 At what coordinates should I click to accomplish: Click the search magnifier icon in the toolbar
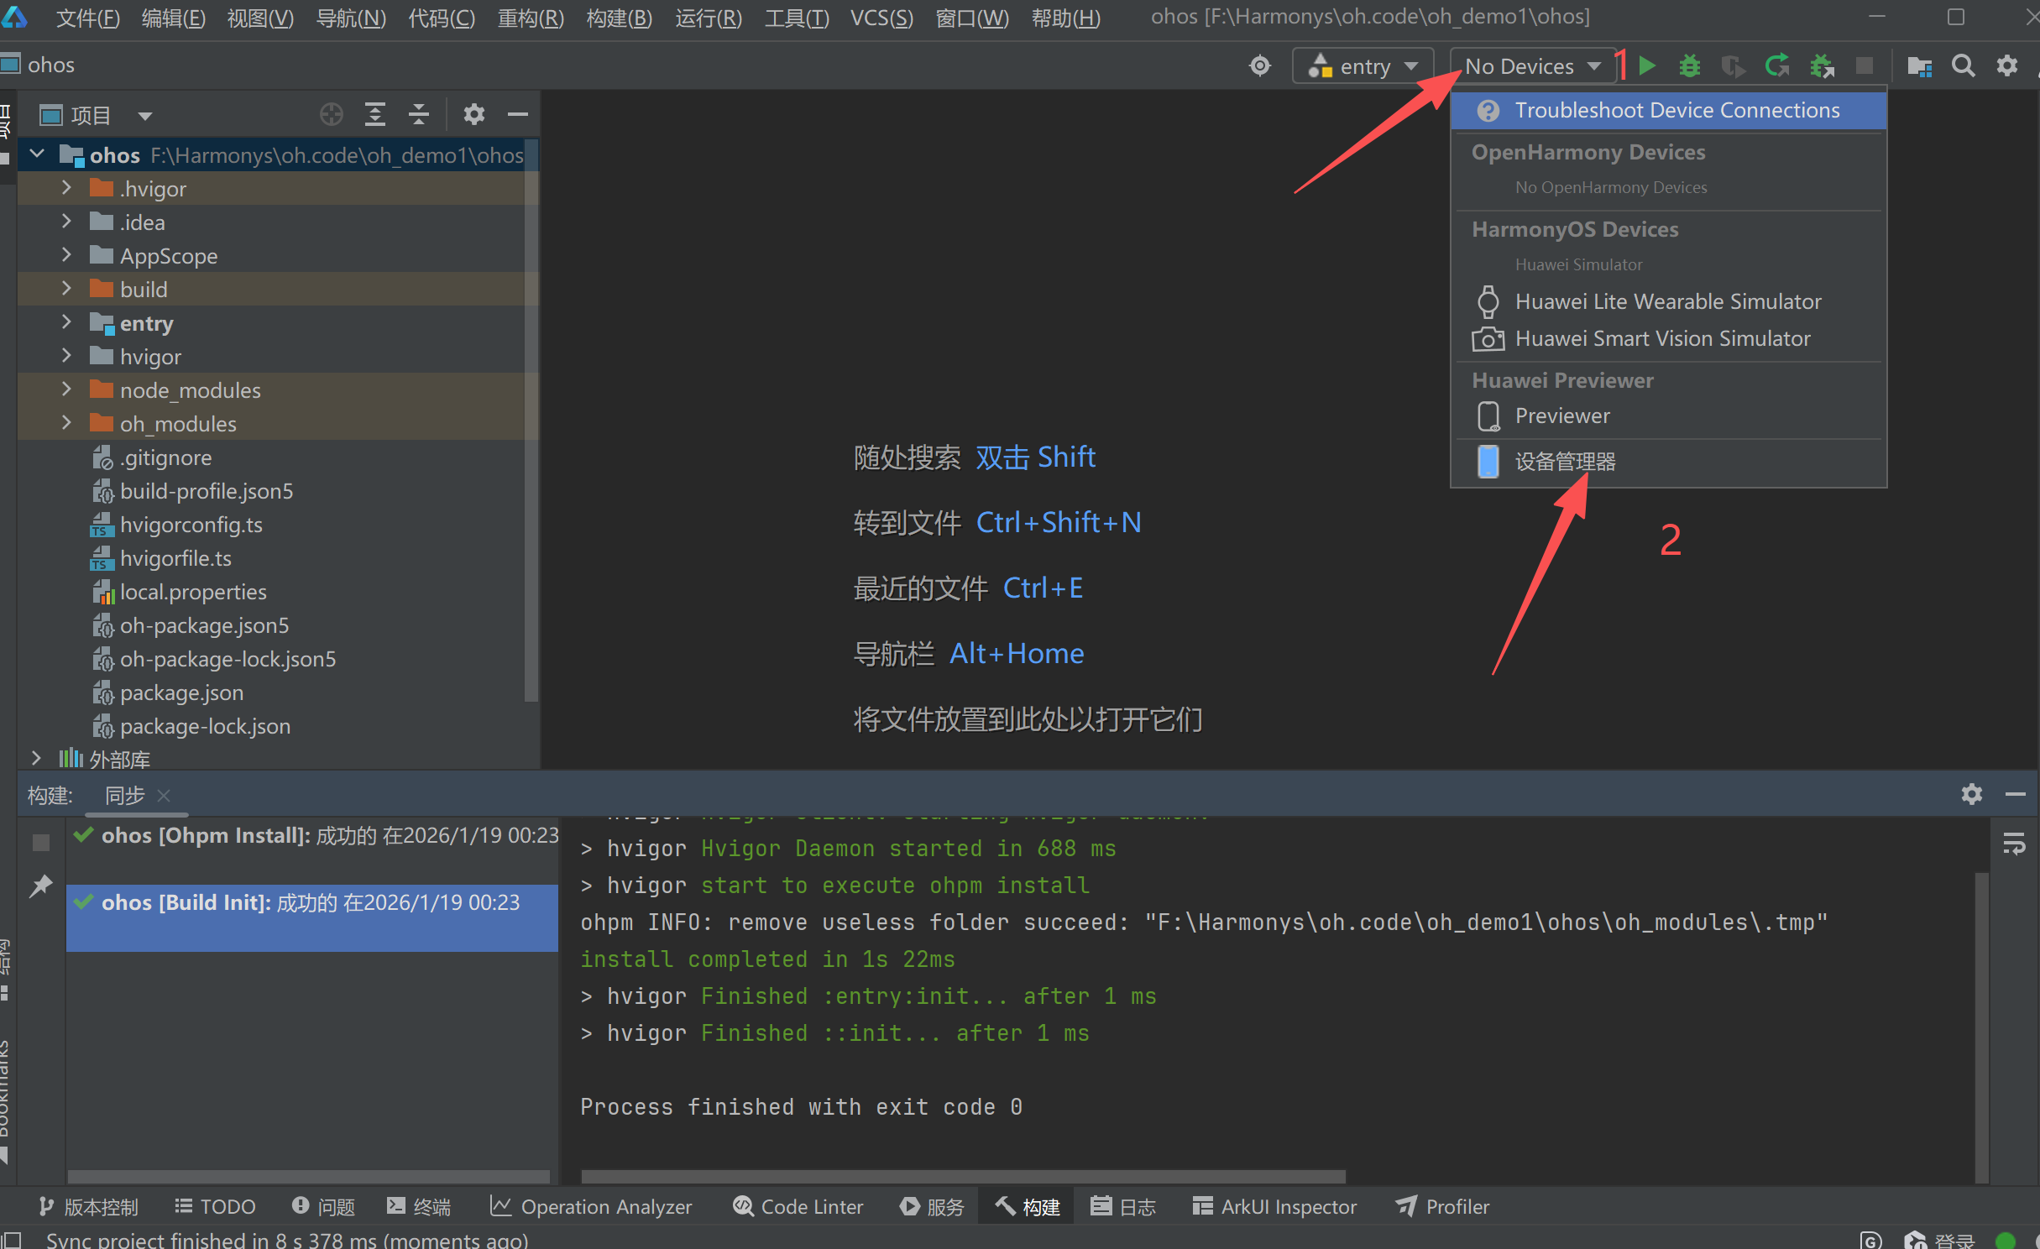coord(1963,65)
